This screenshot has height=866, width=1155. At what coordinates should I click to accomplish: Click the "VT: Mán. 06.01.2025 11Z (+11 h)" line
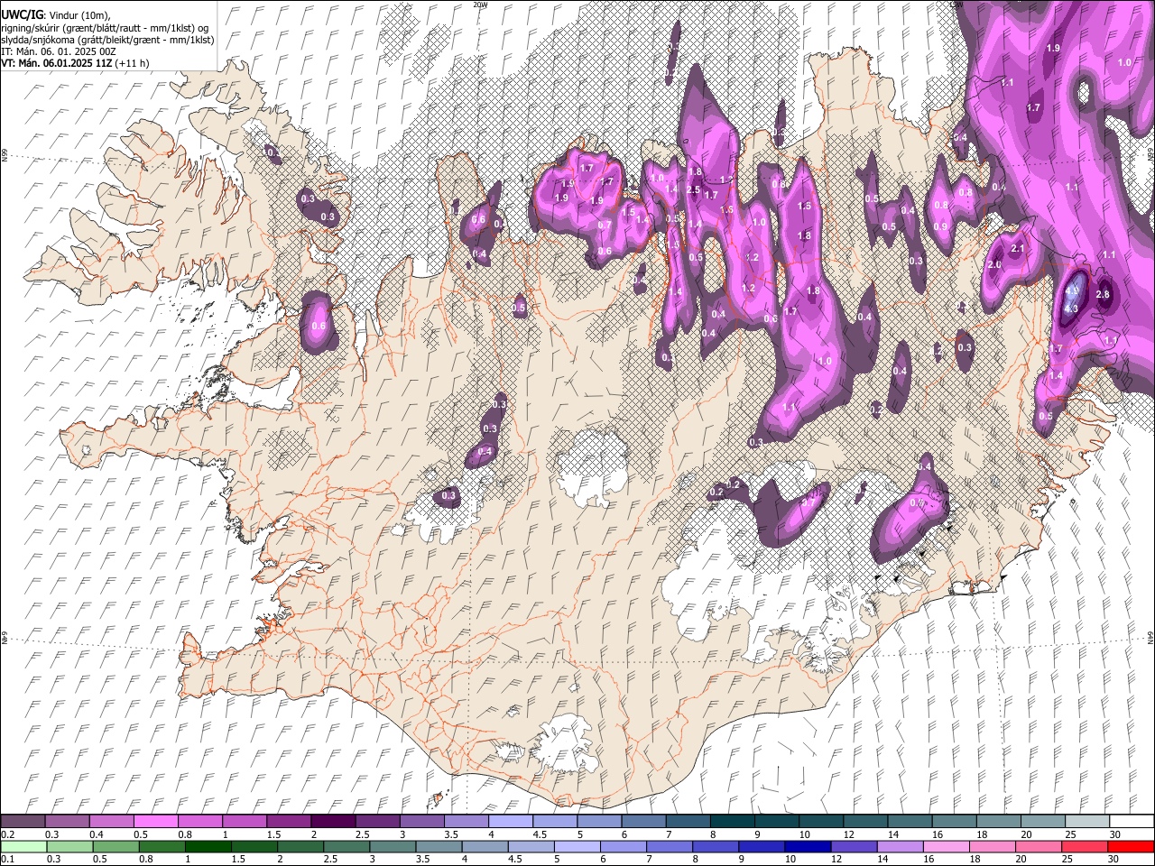click(x=76, y=64)
